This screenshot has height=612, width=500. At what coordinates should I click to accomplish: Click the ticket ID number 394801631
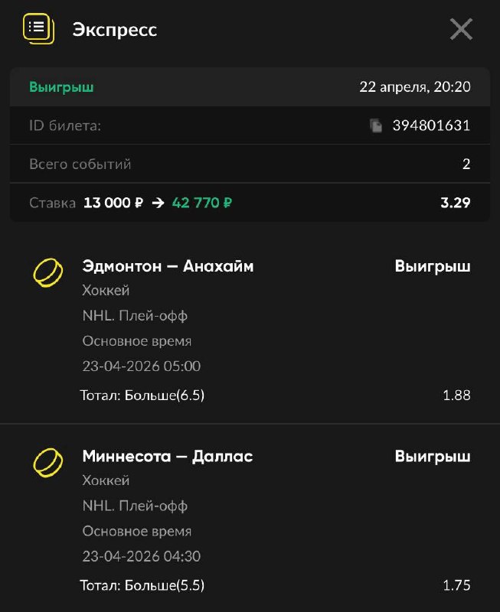431,125
